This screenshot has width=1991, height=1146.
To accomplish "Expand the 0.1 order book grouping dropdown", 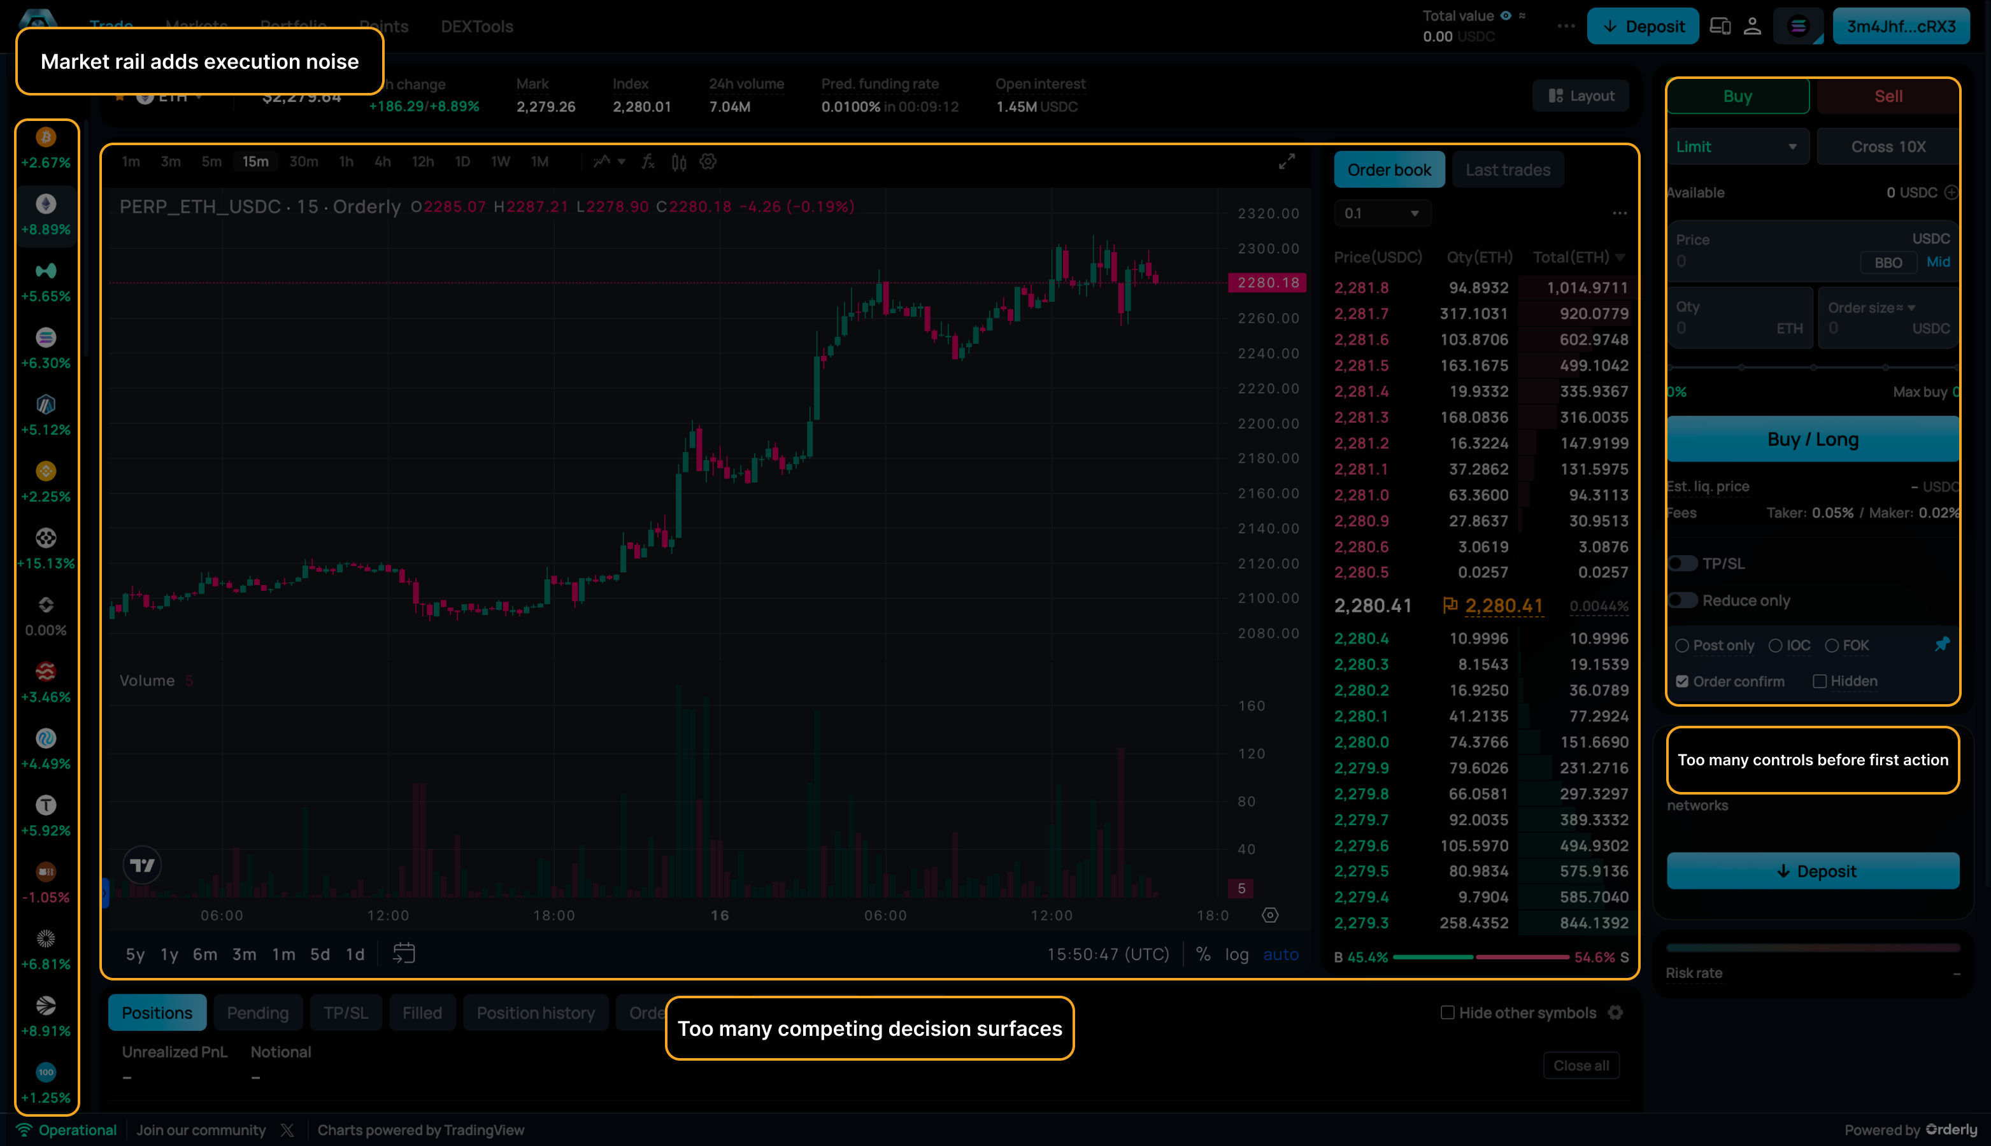I will 1381,213.
